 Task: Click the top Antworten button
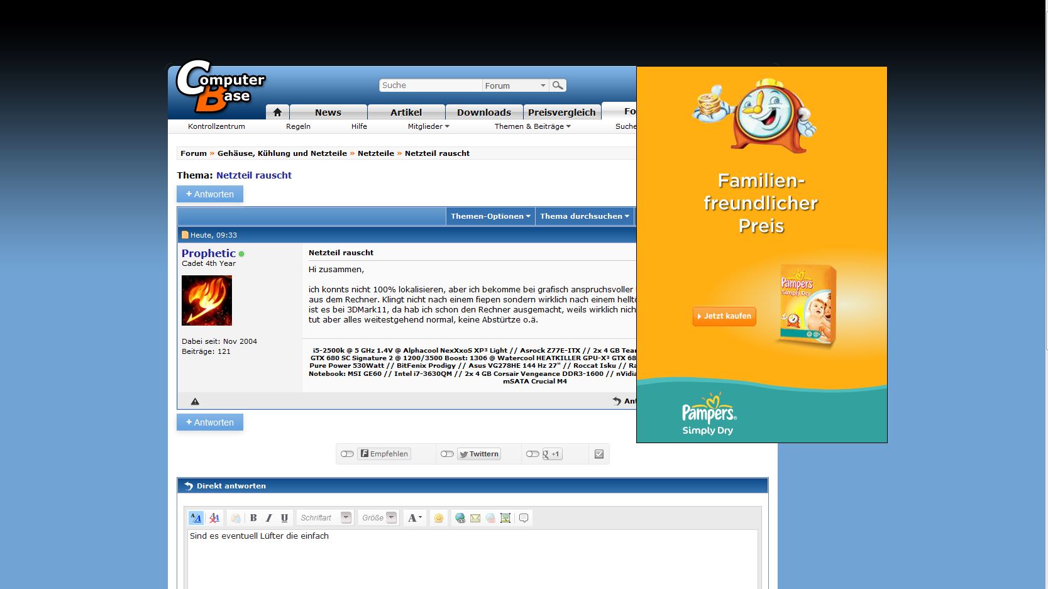pos(210,194)
